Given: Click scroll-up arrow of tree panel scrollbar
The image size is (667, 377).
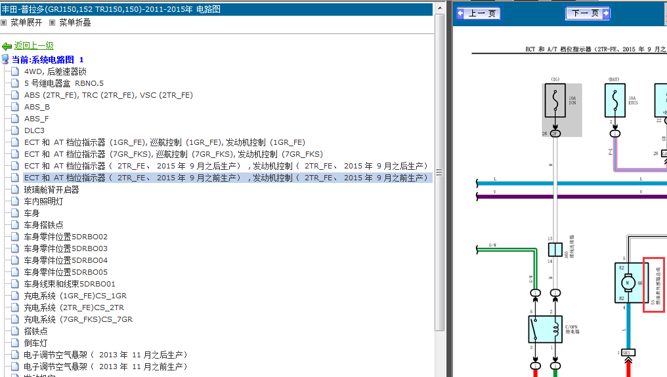Looking at the screenshot, I should pos(439,8).
